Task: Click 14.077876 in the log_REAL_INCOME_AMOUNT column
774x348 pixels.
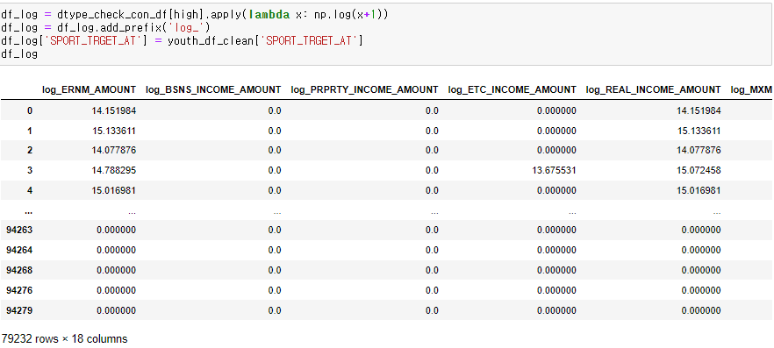Action: [x=699, y=151]
